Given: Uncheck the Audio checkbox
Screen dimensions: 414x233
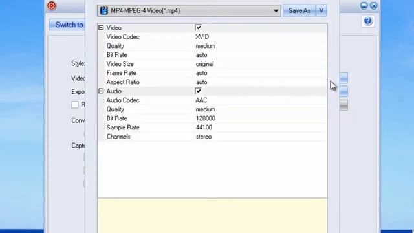Looking at the screenshot, I should pos(198,91).
